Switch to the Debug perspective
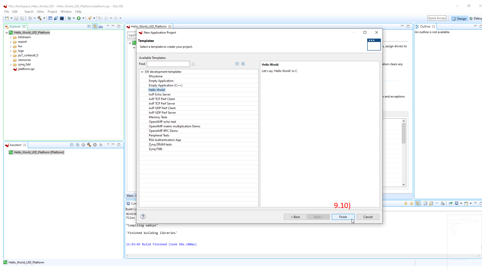 [475, 18]
